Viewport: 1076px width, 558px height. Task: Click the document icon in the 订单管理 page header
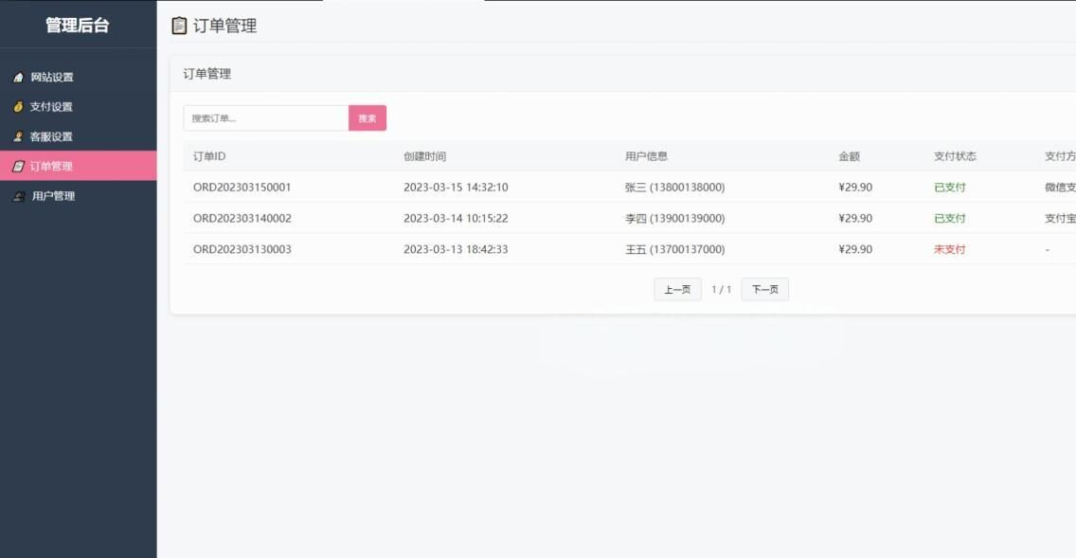tap(179, 26)
